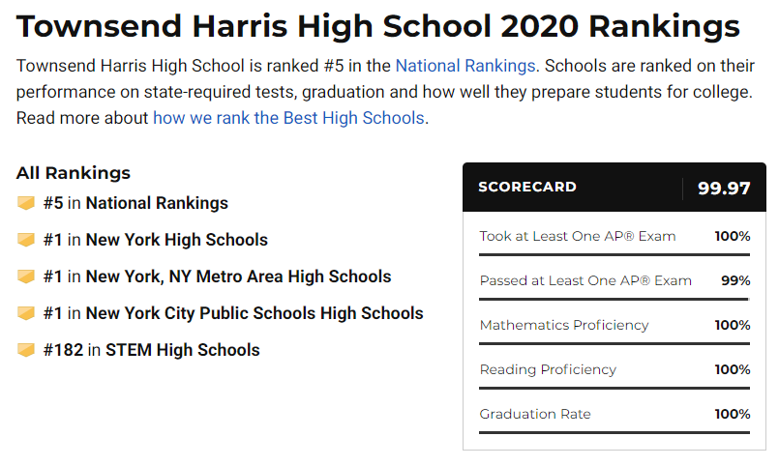Open #182 in STEM High Schools ranking

coord(152,350)
